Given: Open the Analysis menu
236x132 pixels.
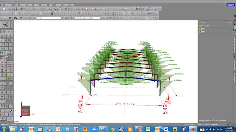Looking at the screenshot, I should [23, 5].
